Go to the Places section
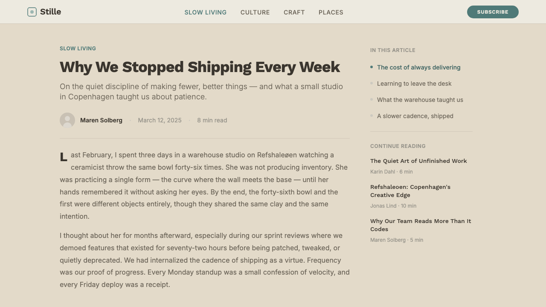 (x=331, y=12)
